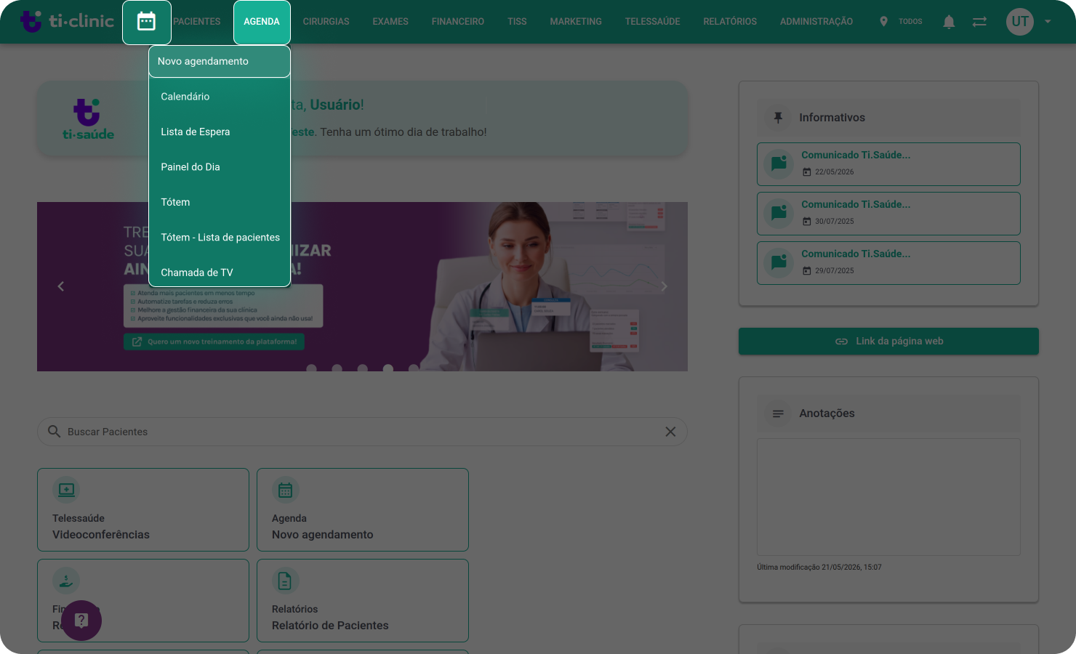This screenshot has height=654, width=1076.
Task: Open the Agenda Novo agendamento card
Action: coord(363,509)
